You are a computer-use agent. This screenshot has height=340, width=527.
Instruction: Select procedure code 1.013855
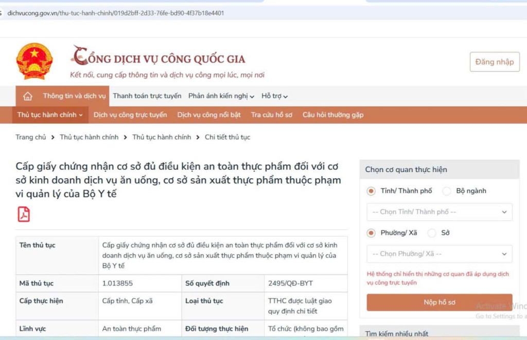pos(117,284)
